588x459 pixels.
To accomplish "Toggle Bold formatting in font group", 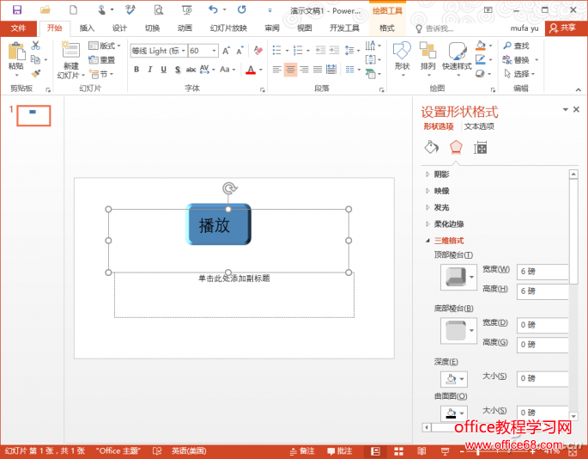I will click(136, 70).
